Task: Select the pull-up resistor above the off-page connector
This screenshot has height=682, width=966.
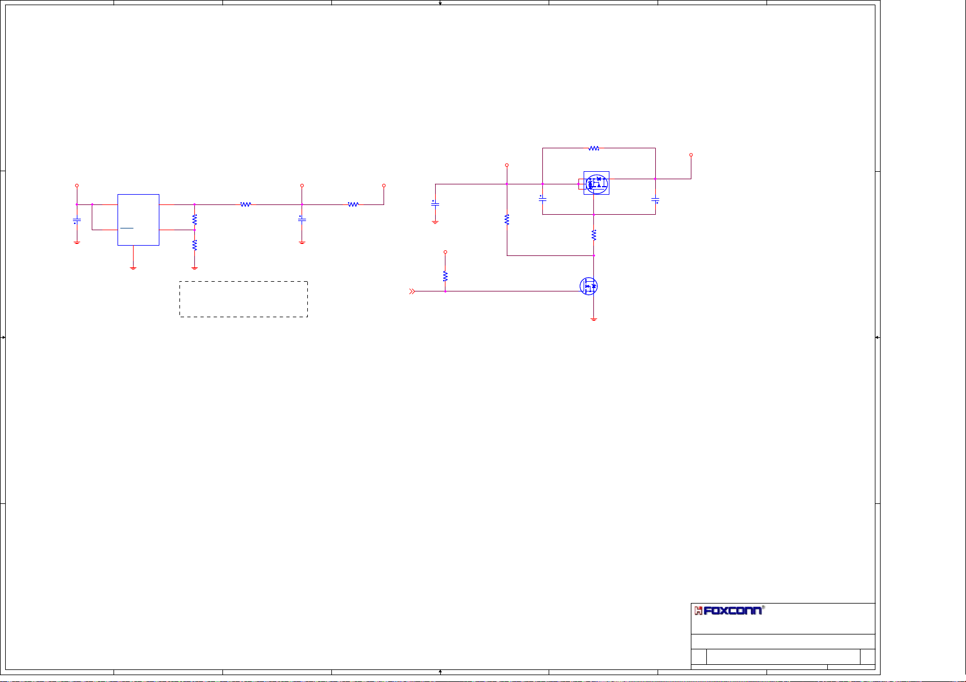Action: tap(445, 276)
